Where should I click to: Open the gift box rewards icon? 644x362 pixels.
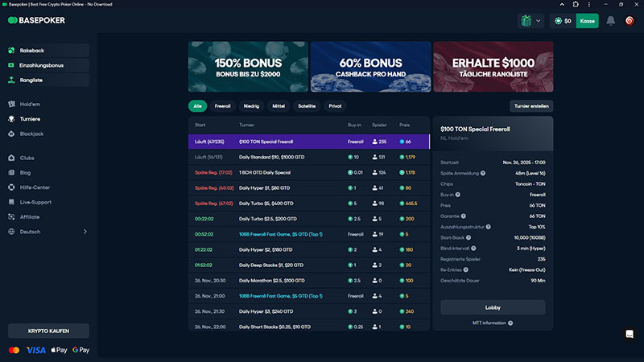525,20
